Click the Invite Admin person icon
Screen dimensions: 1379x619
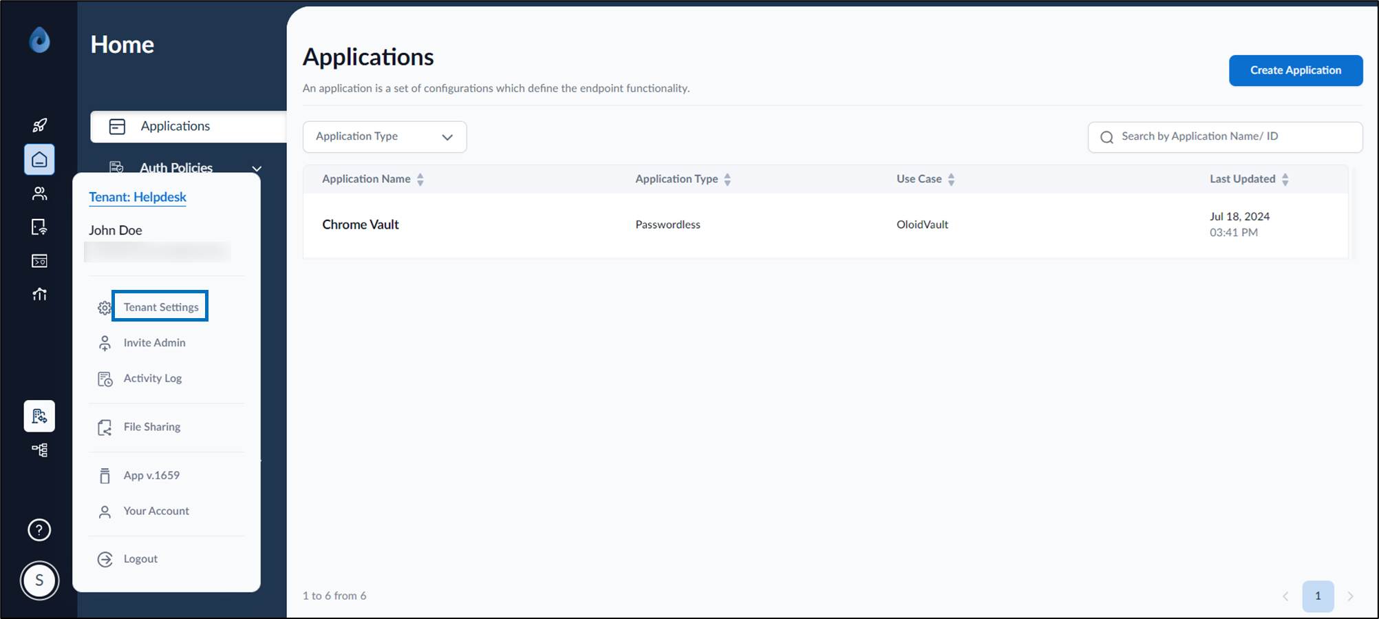point(105,343)
